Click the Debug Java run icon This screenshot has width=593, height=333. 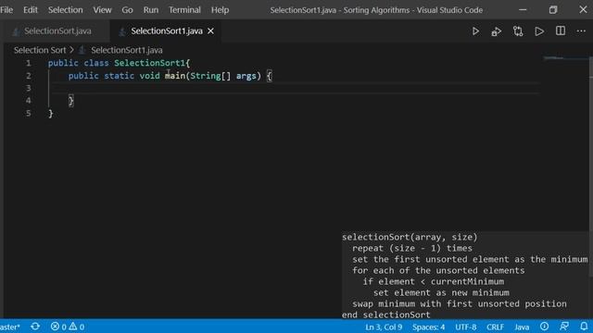pyautogui.click(x=497, y=31)
